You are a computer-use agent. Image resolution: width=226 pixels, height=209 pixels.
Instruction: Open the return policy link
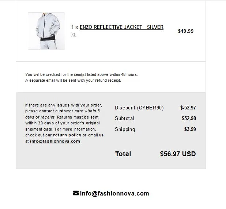(67, 135)
